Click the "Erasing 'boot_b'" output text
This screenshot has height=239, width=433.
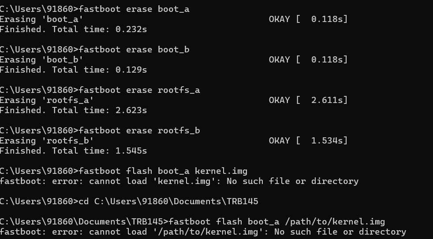pyautogui.click(x=41, y=60)
